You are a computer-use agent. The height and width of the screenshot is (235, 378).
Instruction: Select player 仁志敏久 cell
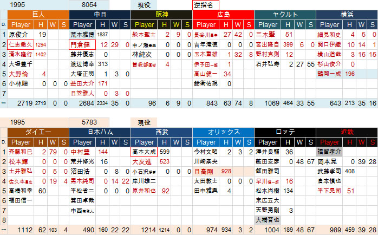coord(21,44)
